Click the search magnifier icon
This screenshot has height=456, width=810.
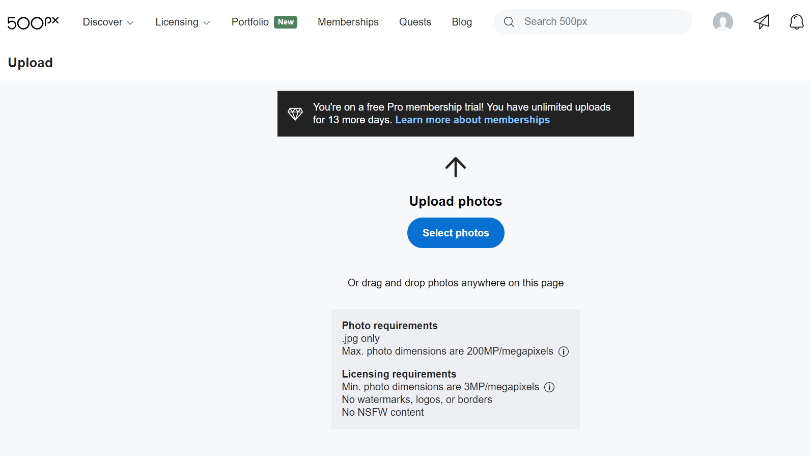tap(509, 22)
